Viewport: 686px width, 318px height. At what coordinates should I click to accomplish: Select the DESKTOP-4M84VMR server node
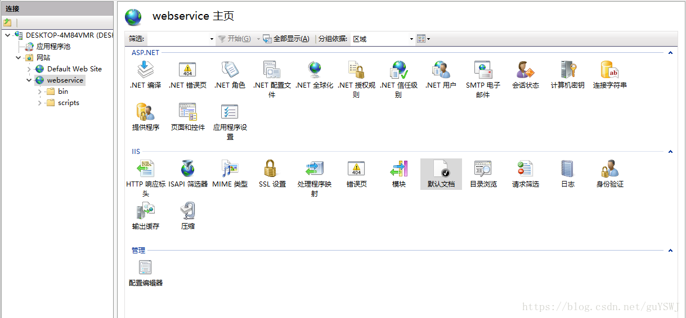69,35
